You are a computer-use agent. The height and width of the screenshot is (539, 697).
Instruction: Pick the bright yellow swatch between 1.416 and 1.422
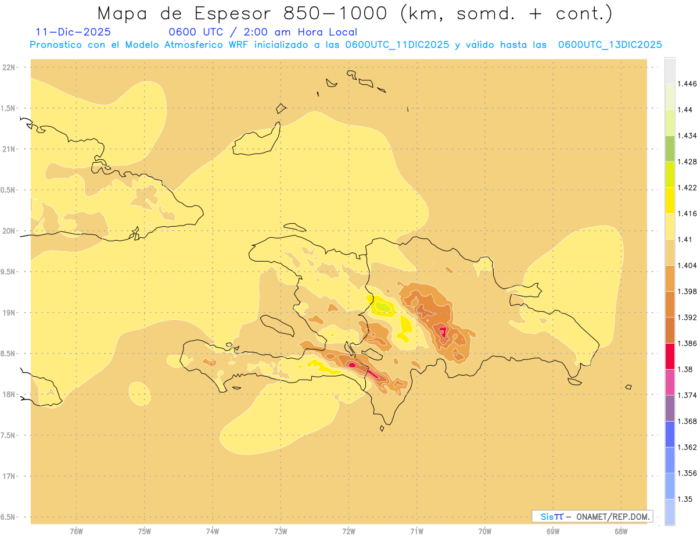click(x=670, y=201)
